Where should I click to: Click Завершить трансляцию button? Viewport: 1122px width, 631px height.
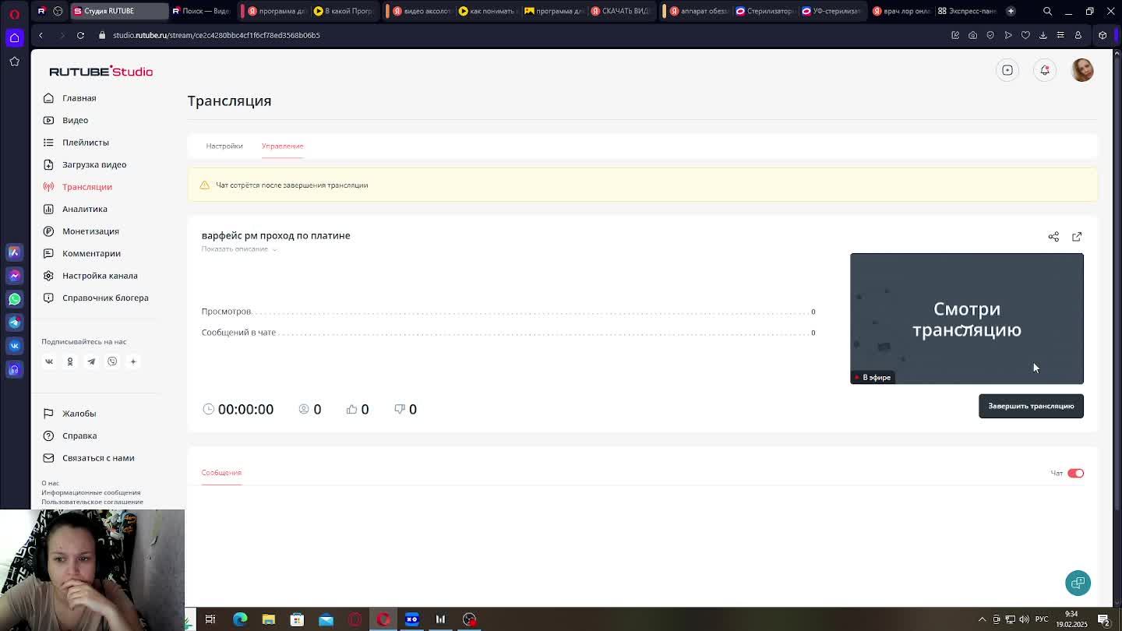[1031, 406]
